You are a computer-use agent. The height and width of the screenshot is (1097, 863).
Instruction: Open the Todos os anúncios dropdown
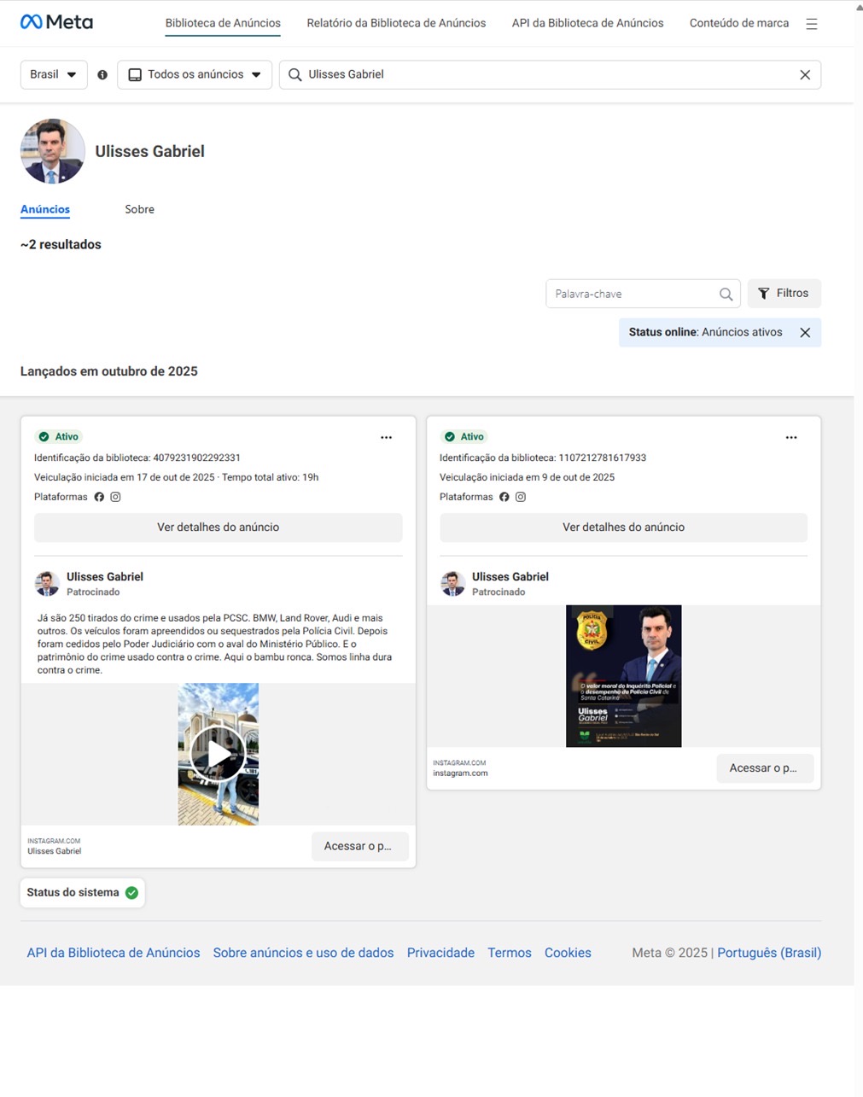[x=195, y=74]
